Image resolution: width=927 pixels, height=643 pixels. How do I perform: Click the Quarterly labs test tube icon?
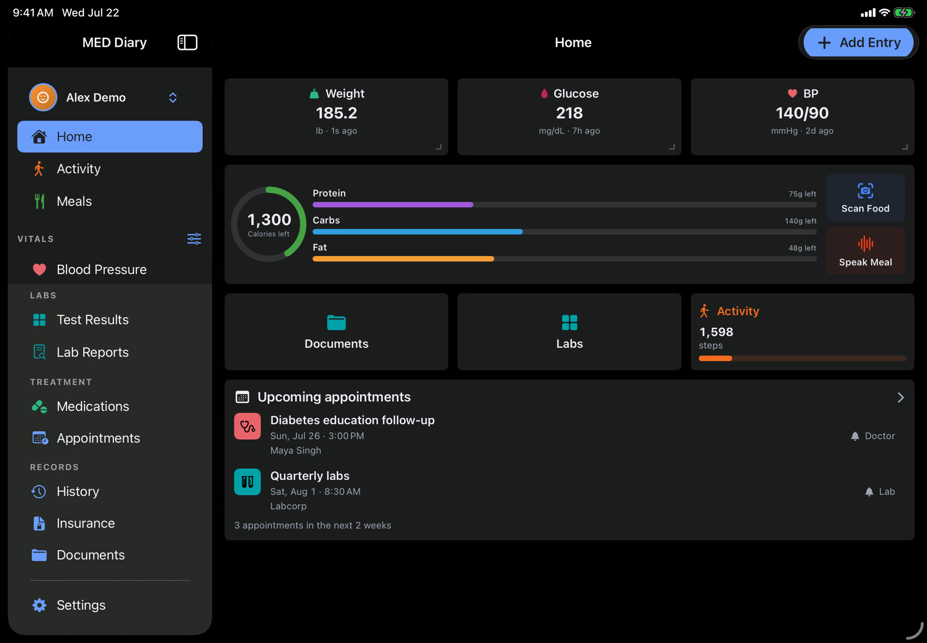[247, 482]
